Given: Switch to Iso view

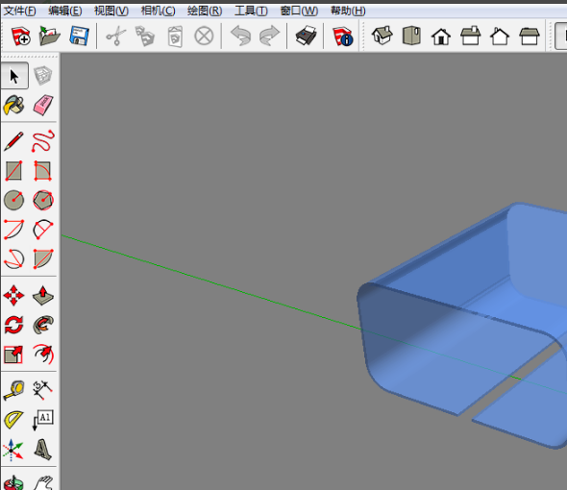Looking at the screenshot, I should pyautogui.click(x=382, y=36).
